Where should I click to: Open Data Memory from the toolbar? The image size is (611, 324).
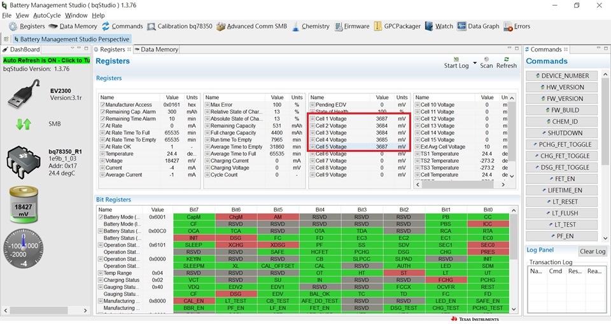(x=73, y=27)
